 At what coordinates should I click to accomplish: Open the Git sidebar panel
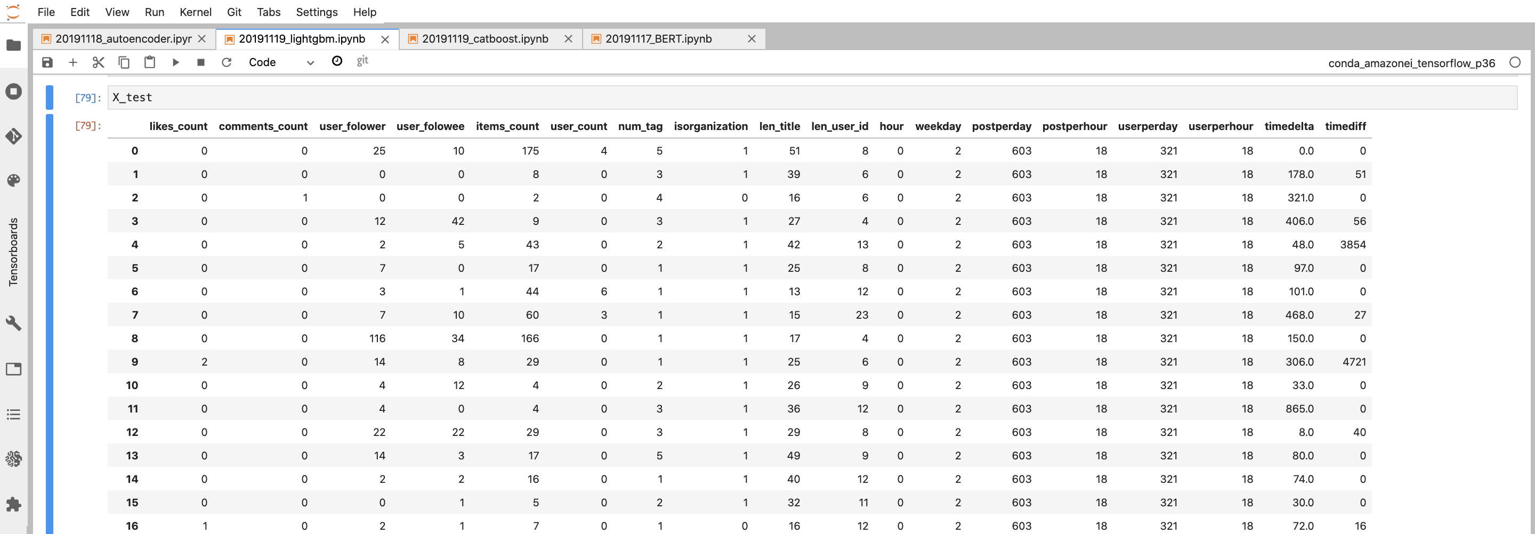pos(13,136)
